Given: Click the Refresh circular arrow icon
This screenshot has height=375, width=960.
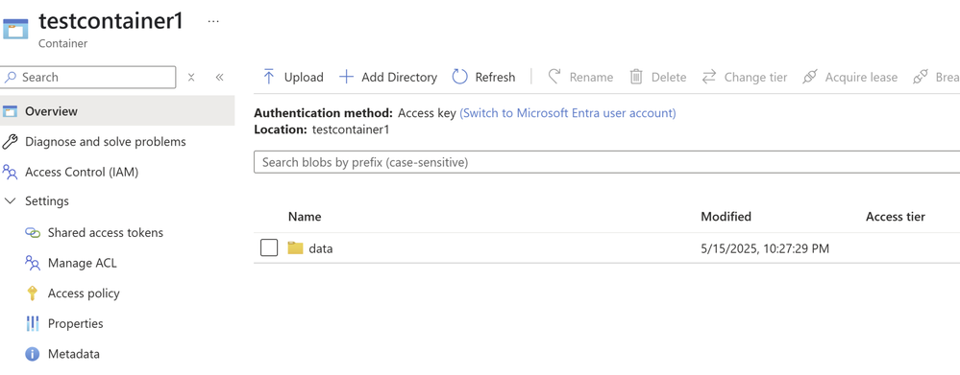Looking at the screenshot, I should point(459,77).
